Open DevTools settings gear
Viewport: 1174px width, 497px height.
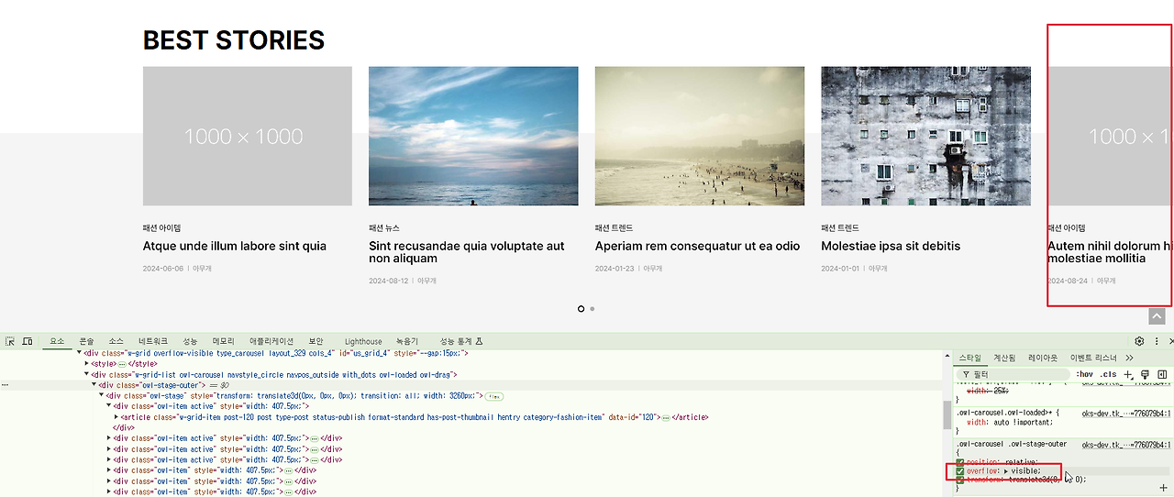(1140, 341)
